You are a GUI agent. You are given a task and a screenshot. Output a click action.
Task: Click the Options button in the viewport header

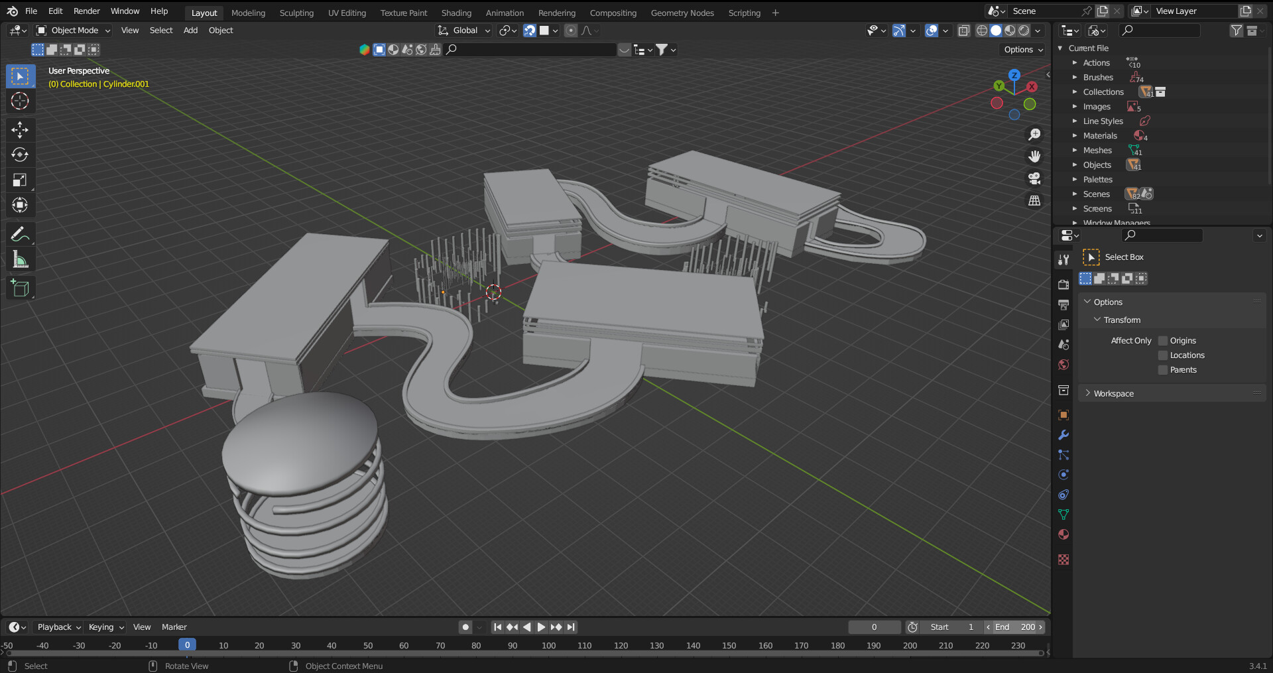(x=1022, y=50)
